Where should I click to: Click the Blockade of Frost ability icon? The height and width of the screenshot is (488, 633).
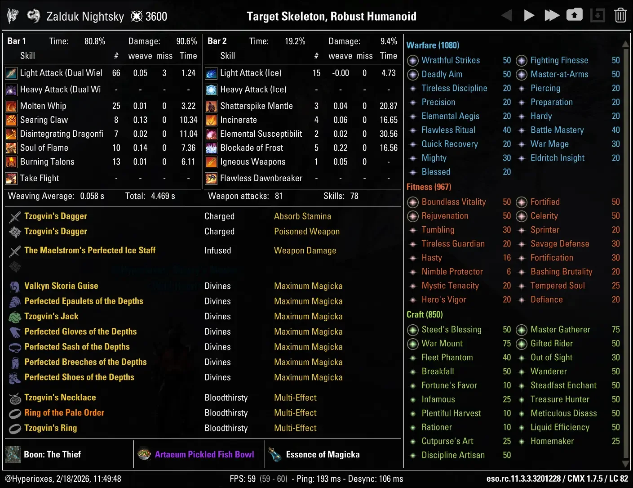(x=211, y=148)
